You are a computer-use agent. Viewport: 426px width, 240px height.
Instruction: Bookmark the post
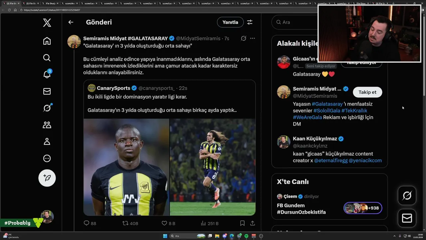click(x=242, y=223)
